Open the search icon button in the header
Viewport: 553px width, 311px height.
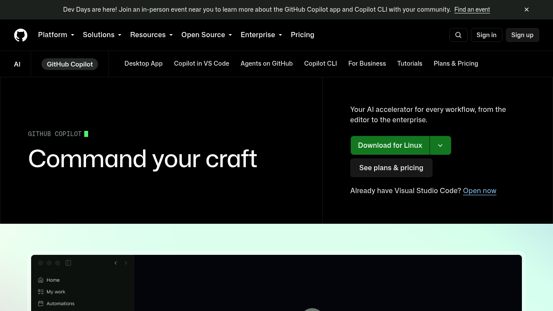[458, 35]
